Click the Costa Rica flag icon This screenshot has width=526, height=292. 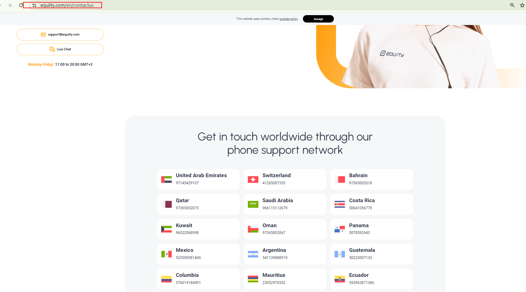coord(340,204)
